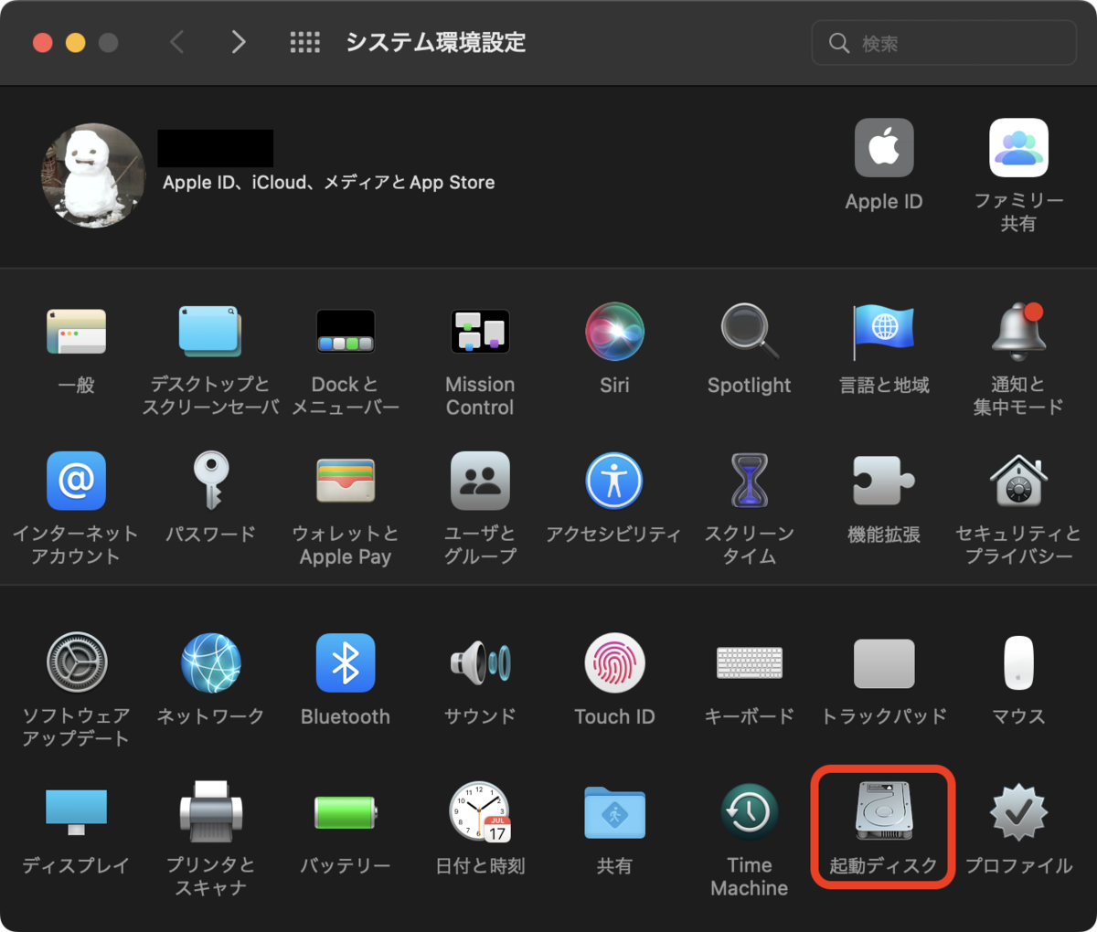
Task: Click Apple ID、iCloud、メディアとApp Store text
Action: 328,183
